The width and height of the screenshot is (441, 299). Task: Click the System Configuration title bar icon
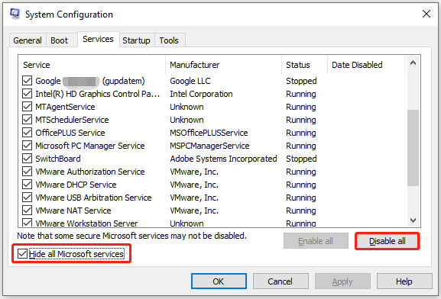tap(15, 14)
